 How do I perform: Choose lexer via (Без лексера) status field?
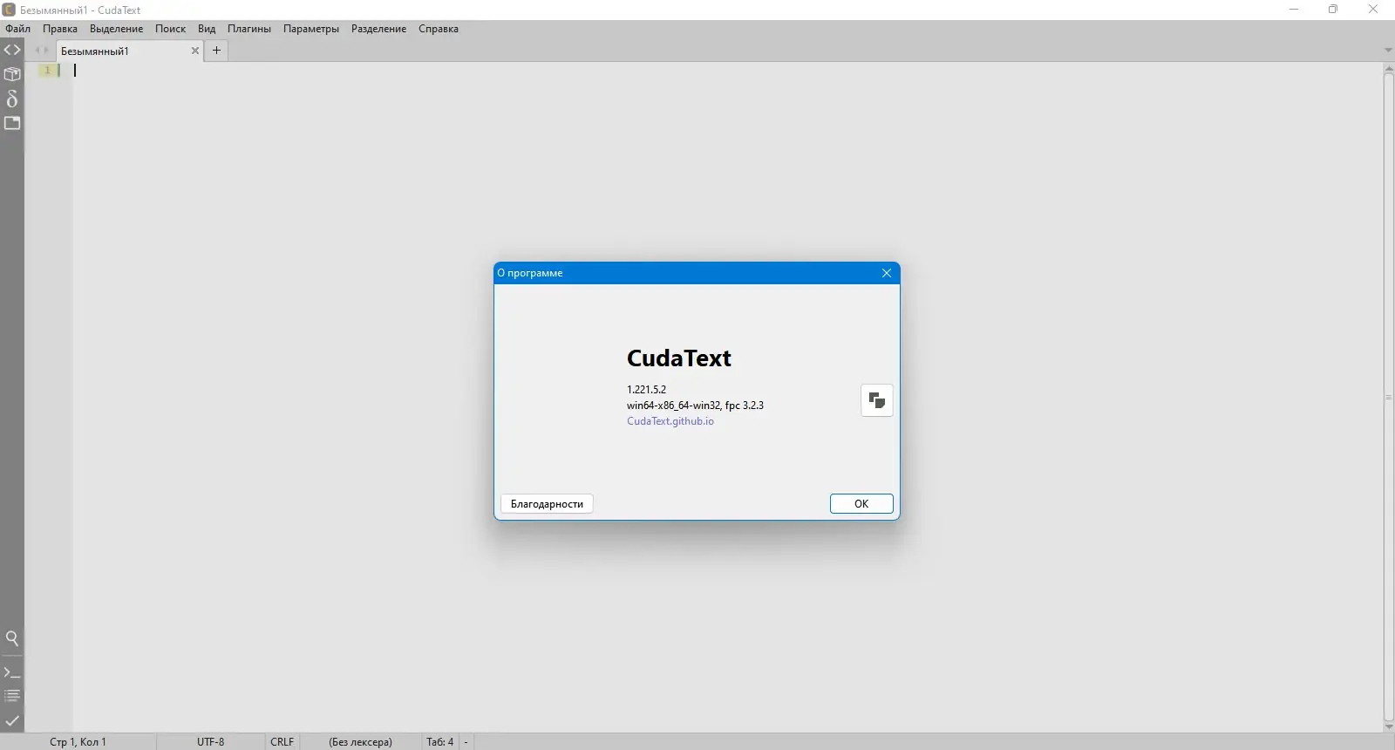click(360, 742)
